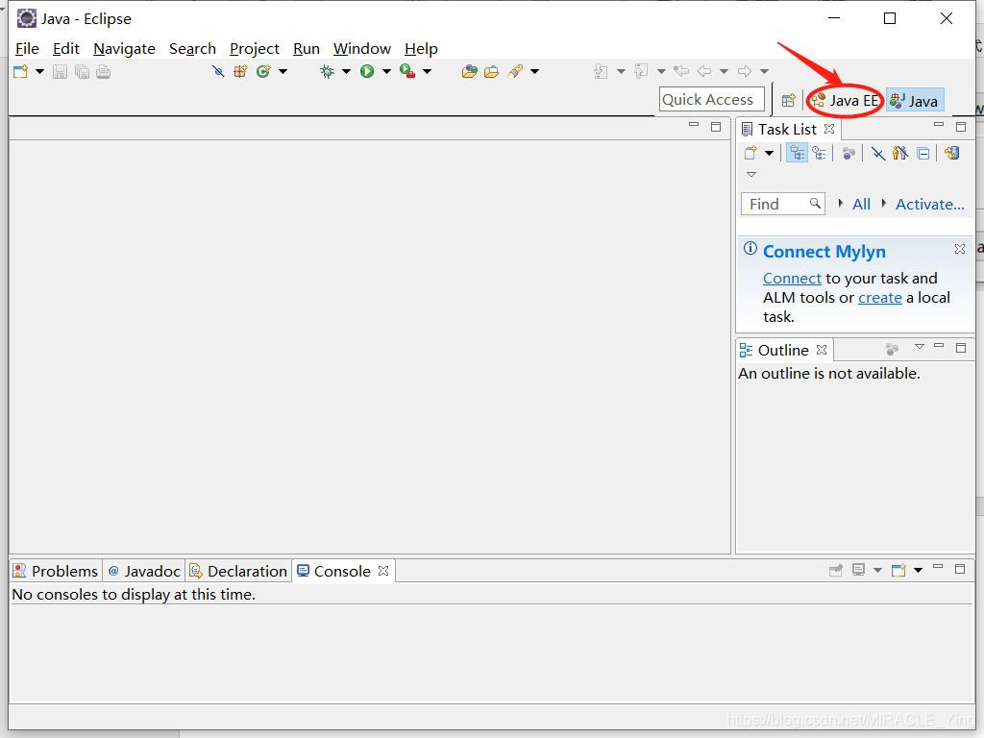The width and height of the screenshot is (984, 738).
Task: Click the All working set link
Action: (x=861, y=204)
